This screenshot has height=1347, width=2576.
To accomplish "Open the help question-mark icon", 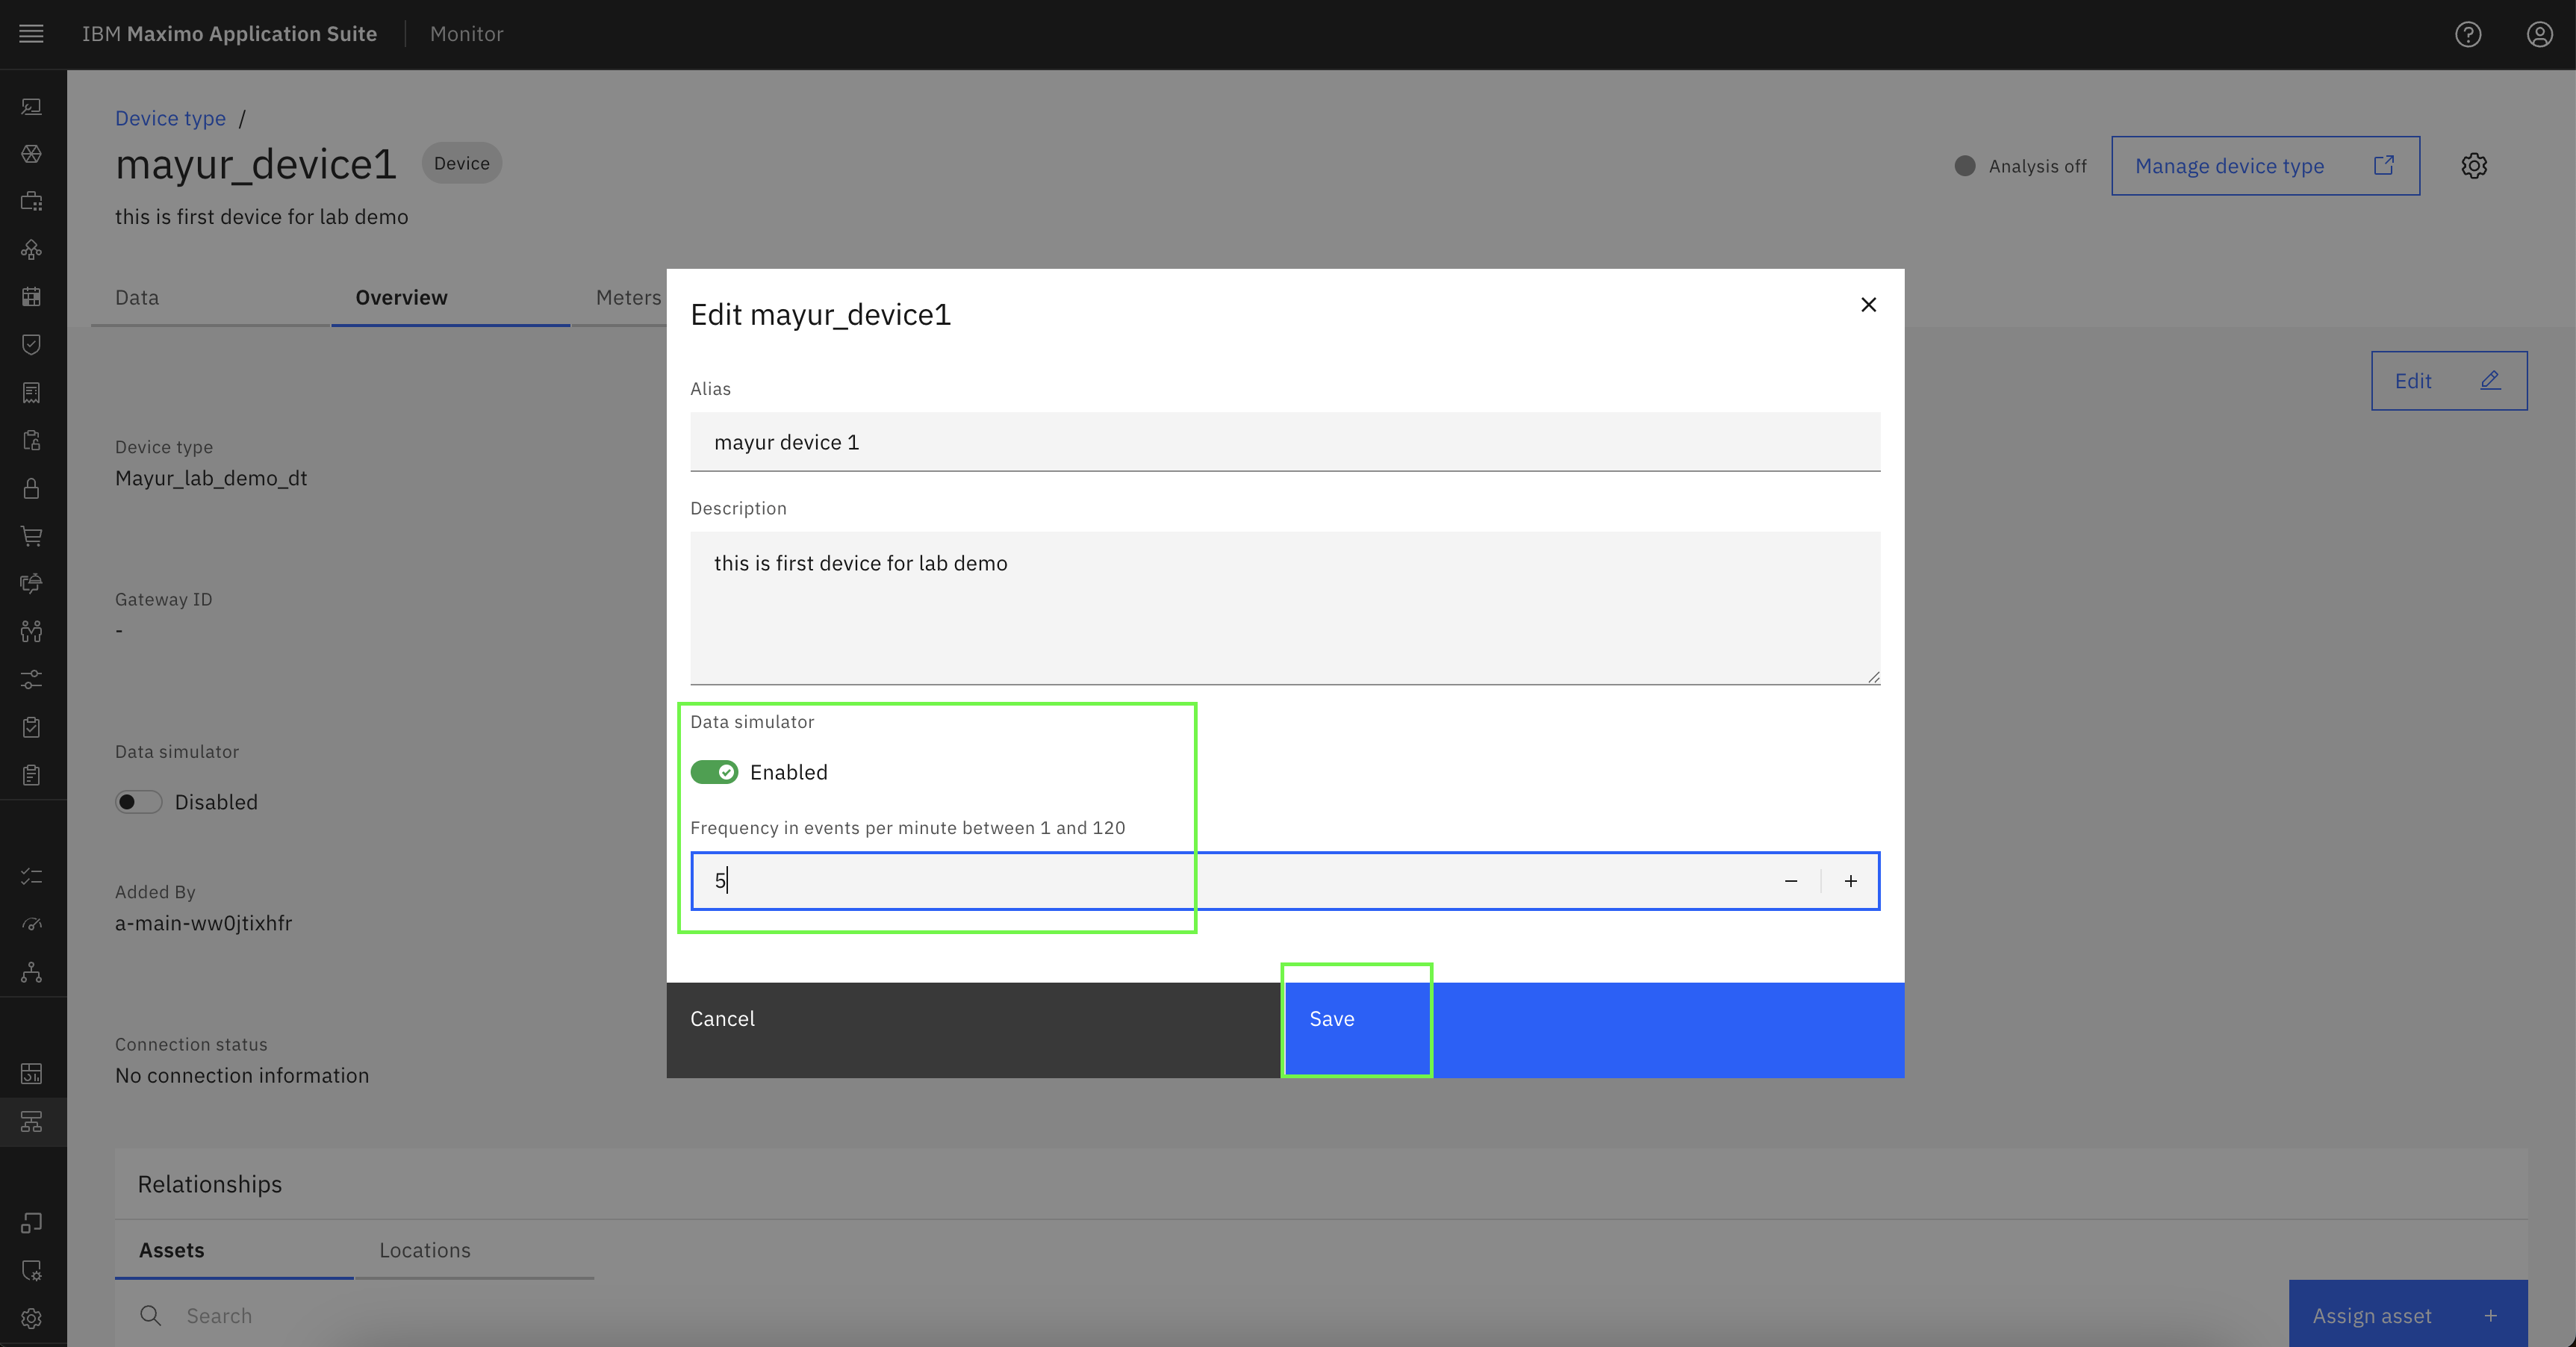I will pyautogui.click(x=2467, y=35).
